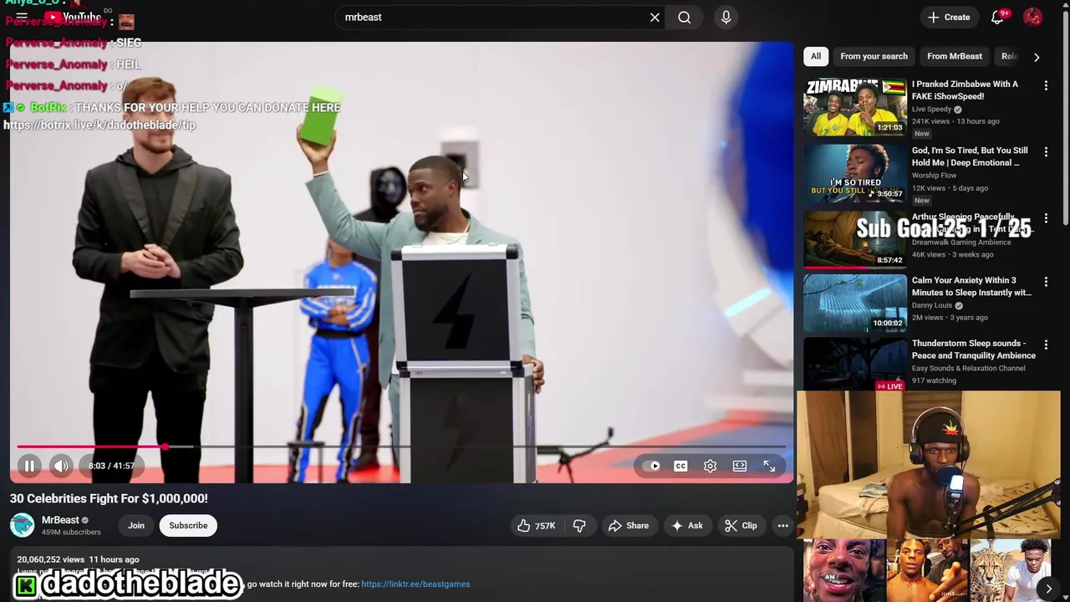This screenshot has height=602, width=1070.
Task: Open the YouTube hamburger guide menu
Action: tap(22, 17)
